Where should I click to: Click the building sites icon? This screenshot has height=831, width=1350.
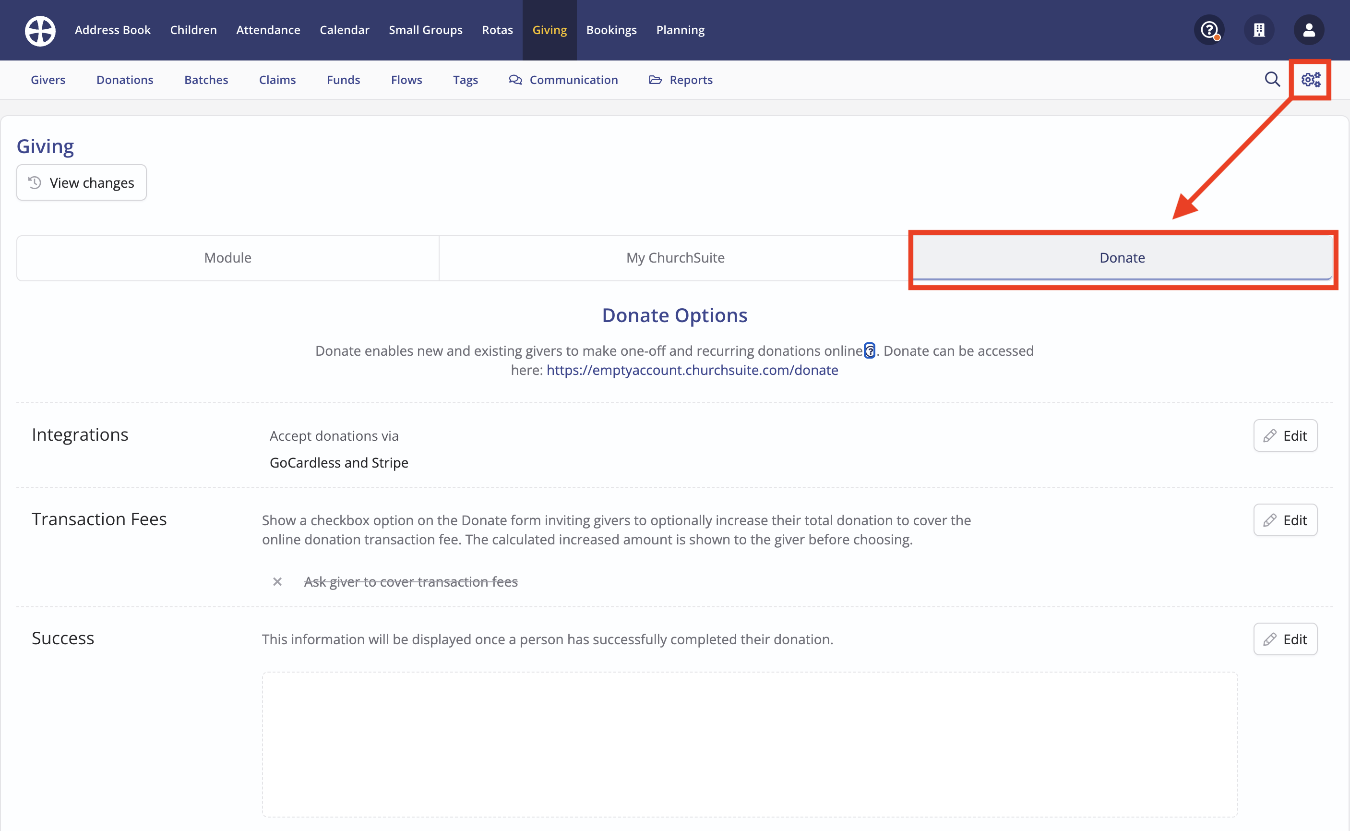pos(1259,30)
